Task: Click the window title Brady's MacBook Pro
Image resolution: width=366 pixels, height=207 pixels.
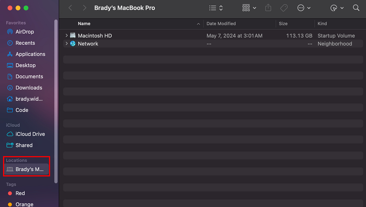Action: (125, 8)
